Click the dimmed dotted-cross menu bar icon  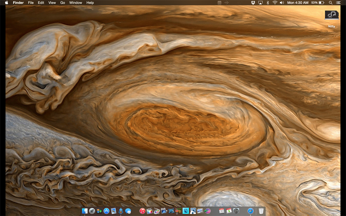(227, 3)
